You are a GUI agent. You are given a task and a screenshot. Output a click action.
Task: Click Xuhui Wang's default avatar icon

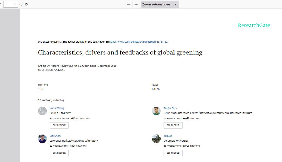42,111
